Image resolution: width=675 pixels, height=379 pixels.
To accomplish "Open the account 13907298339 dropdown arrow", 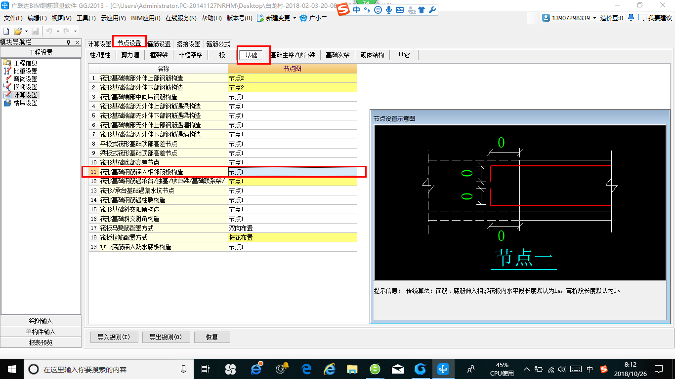I will click(594, 18).
